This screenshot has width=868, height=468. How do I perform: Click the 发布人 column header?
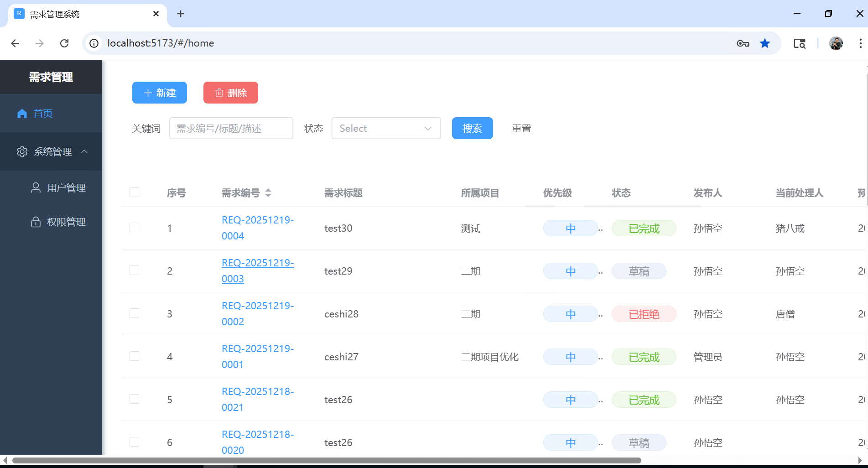708,193
